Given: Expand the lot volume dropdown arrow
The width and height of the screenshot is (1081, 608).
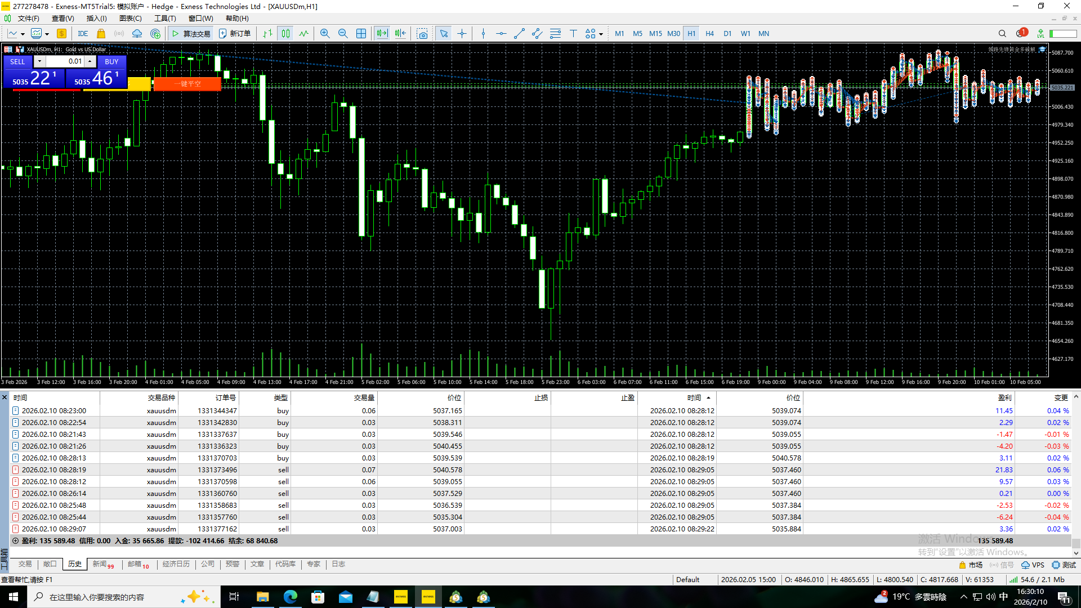Looking at the screenshot, I should click(x=39, y=61).
